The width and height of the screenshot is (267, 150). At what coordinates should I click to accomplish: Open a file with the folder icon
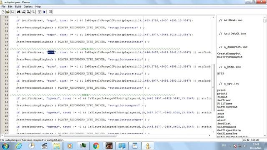pos(8,12)
